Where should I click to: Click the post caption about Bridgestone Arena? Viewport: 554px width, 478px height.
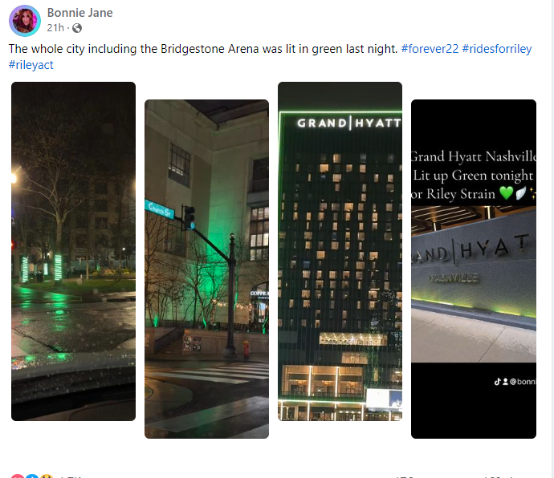203,49
